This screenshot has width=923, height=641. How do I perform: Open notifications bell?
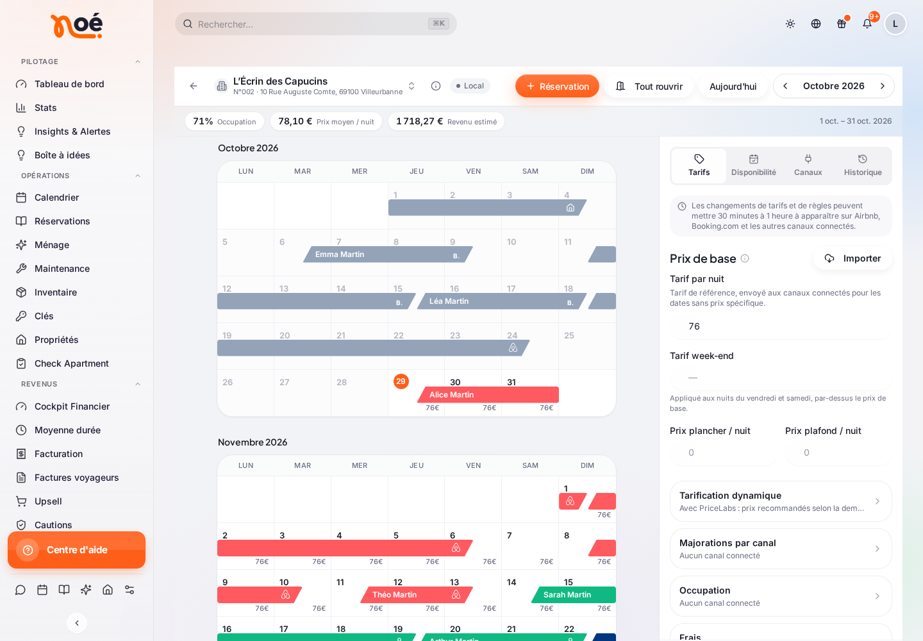[x=867, y=24]
